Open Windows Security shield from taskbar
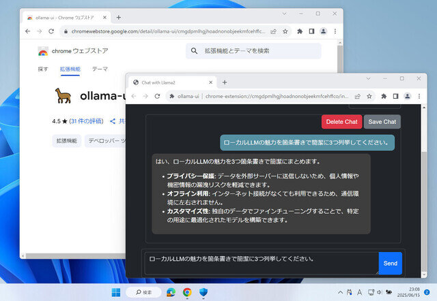This screenshot has height=301, width=437. 203,292
